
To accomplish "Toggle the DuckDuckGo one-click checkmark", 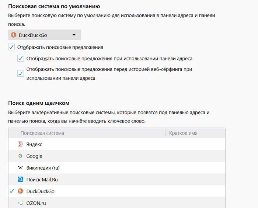I will [12, 191].
